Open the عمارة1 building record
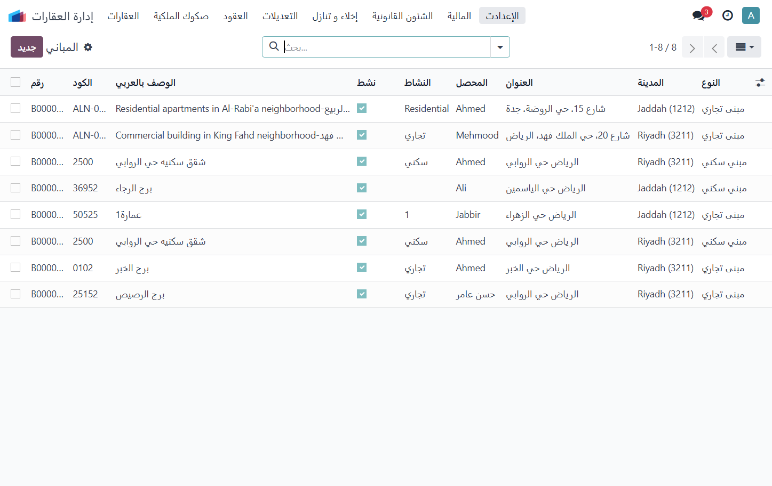 pyautogui.click(x=129, y=215)
